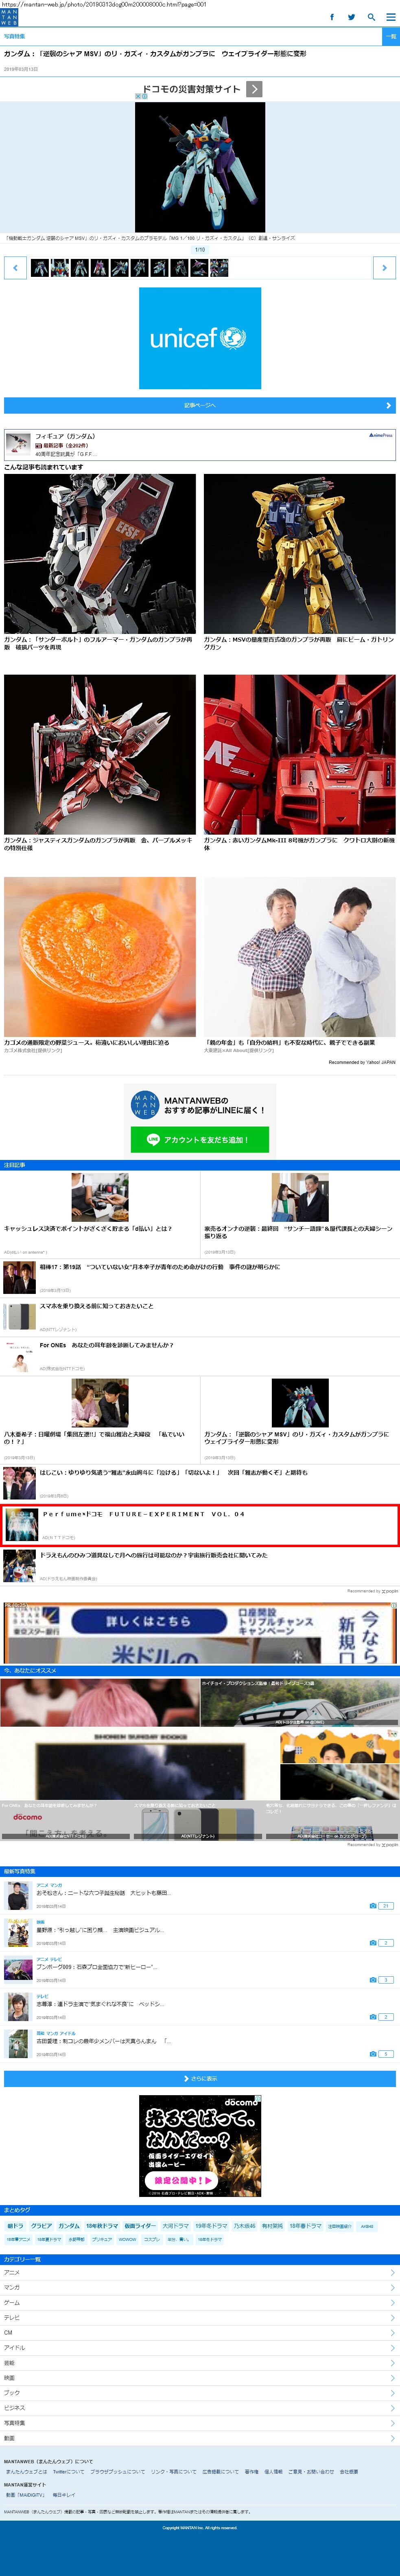
Task: Open スマホを乗り換える前に sponsored row
Action: point(200,1317)
